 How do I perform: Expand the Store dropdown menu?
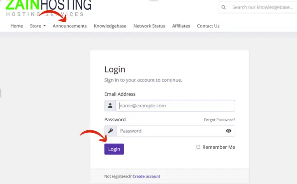(38, 26)
